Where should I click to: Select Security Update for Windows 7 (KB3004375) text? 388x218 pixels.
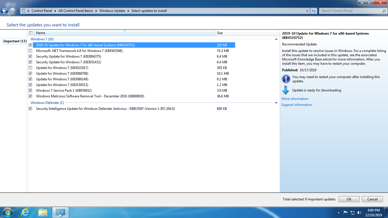click(x=68, y=56)
